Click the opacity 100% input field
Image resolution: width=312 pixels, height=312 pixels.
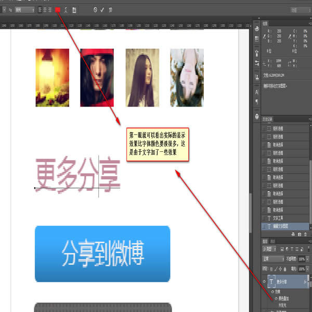[x=302, y=259]
